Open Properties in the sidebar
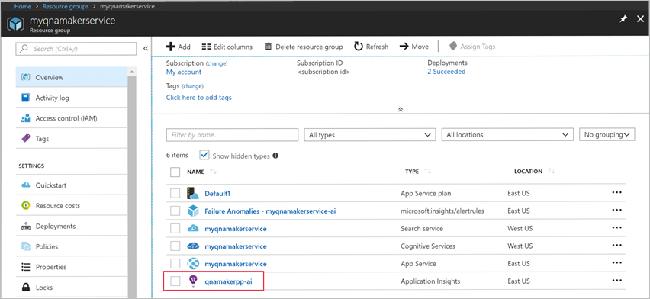This screenshot has height=299, width=650. pos(71,267)
